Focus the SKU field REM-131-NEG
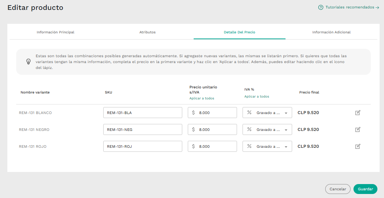Image resolution: width=384 pixels, height=198 pixels. tap(143, 129)
